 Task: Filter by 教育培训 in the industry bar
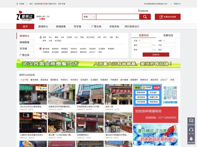click(x=144, y=80)
